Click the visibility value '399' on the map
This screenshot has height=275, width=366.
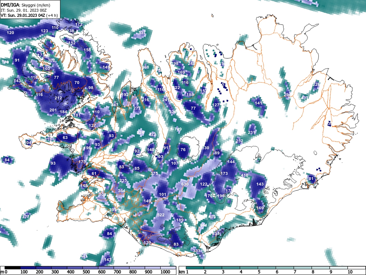[x=113, y=210]
